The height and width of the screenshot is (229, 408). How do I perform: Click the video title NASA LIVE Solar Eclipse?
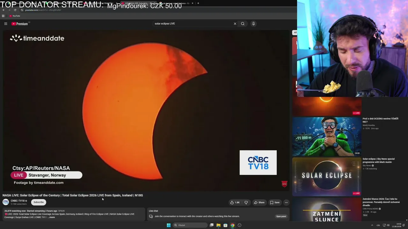click(73, 195)
